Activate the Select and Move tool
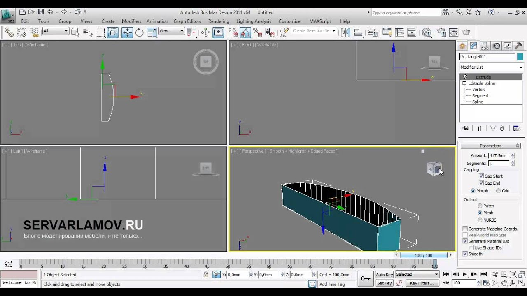 [x=127, y=32]
